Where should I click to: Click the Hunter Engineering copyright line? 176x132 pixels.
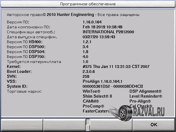coord(73,15)
